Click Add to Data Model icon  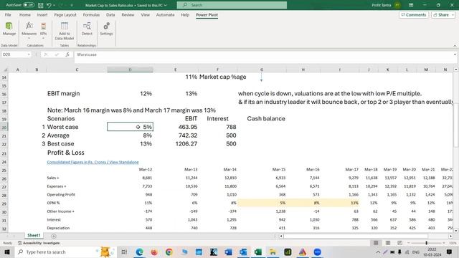(x=65, y=31)
